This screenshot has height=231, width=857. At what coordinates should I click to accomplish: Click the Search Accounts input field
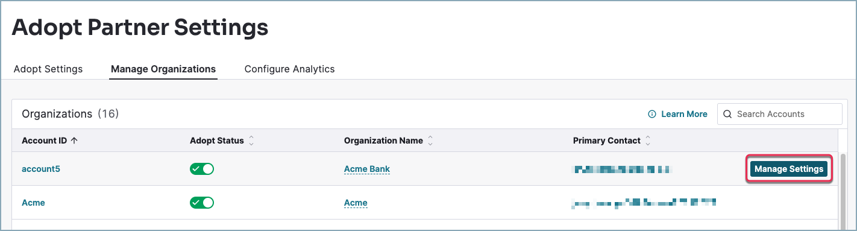779,114
